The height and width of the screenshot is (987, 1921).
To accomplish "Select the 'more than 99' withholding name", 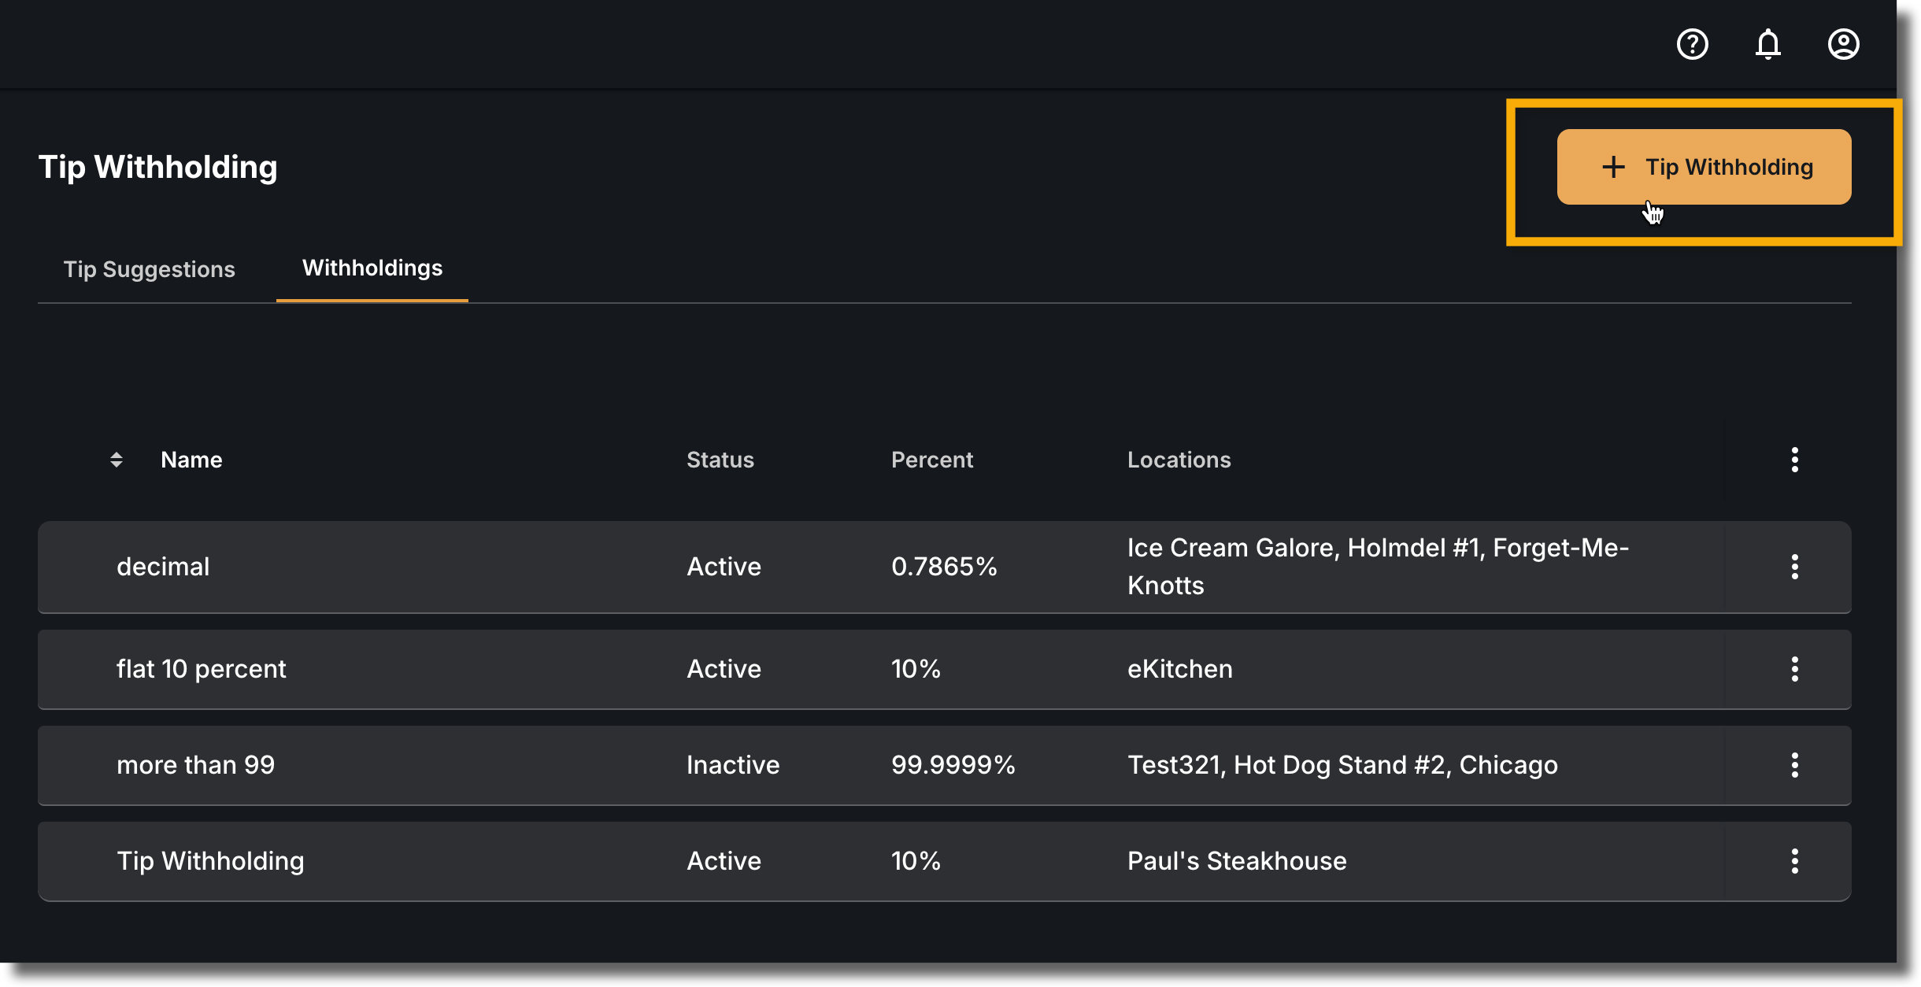I will 196,765.
